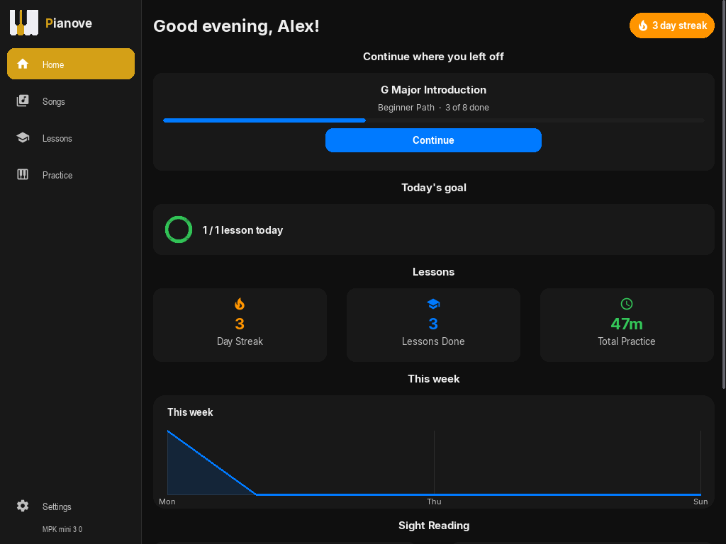This screenshot has width=726, height=544.
Task: Open the Day Streak stat card
Action: 240,325
